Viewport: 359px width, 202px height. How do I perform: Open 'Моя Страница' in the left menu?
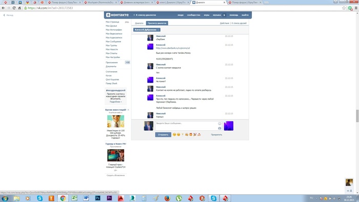[x=112, y=22]
